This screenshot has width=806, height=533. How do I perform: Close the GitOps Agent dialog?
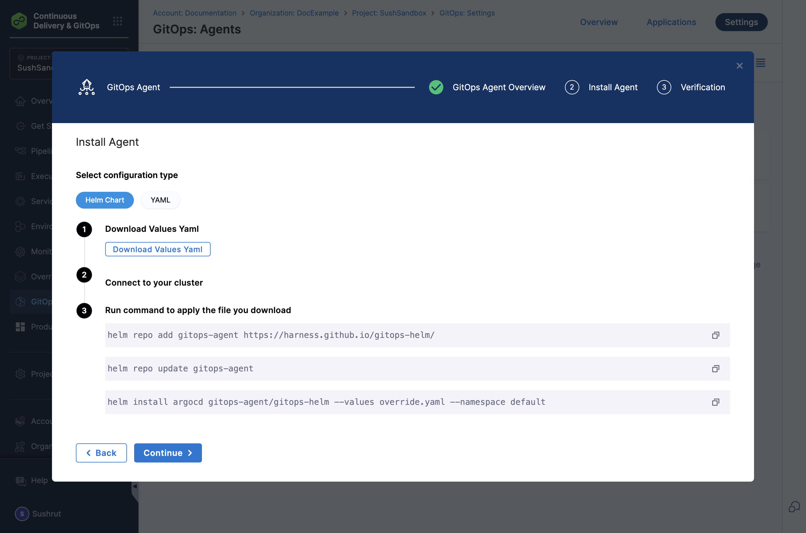click(x=739, y=66)
